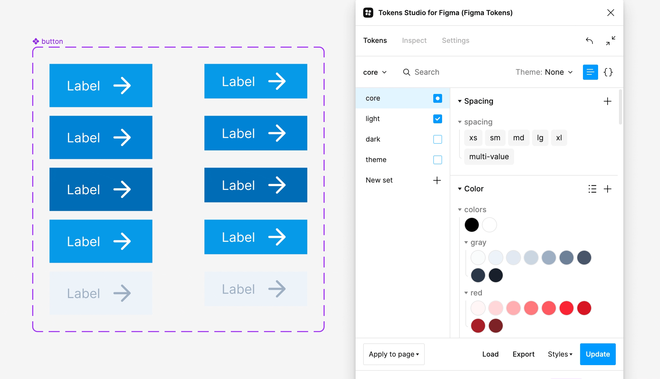Add a new Spacing token
The height and width of the screenshot is (379, 660).
pyautogui.click(x=608, y=101)
